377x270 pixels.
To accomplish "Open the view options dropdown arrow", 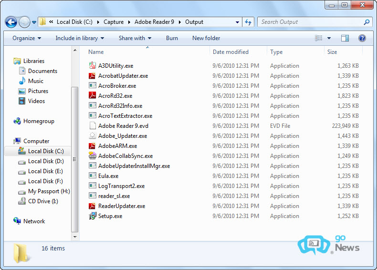I will (329, 38).
